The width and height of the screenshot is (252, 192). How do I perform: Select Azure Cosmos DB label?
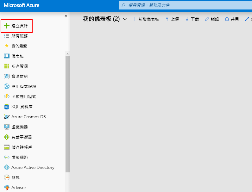click(x=28, y=117)
